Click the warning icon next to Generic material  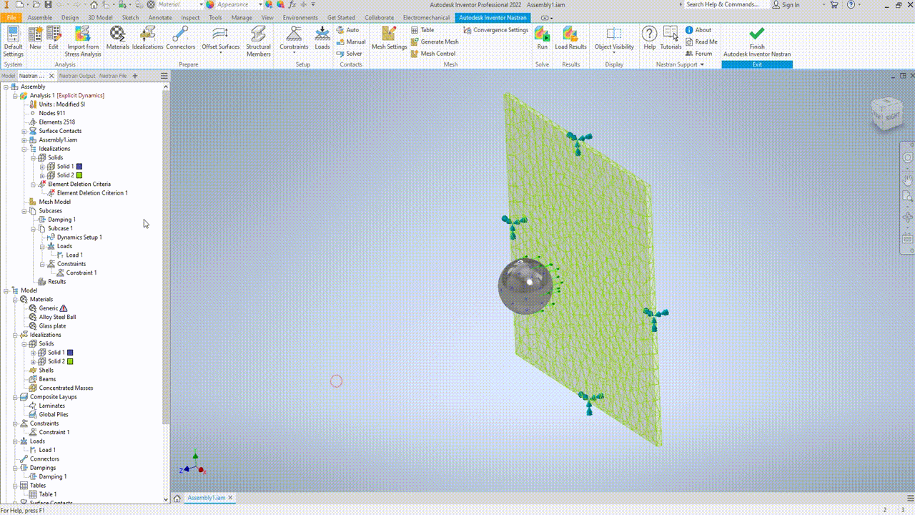(x=64, y=308)
